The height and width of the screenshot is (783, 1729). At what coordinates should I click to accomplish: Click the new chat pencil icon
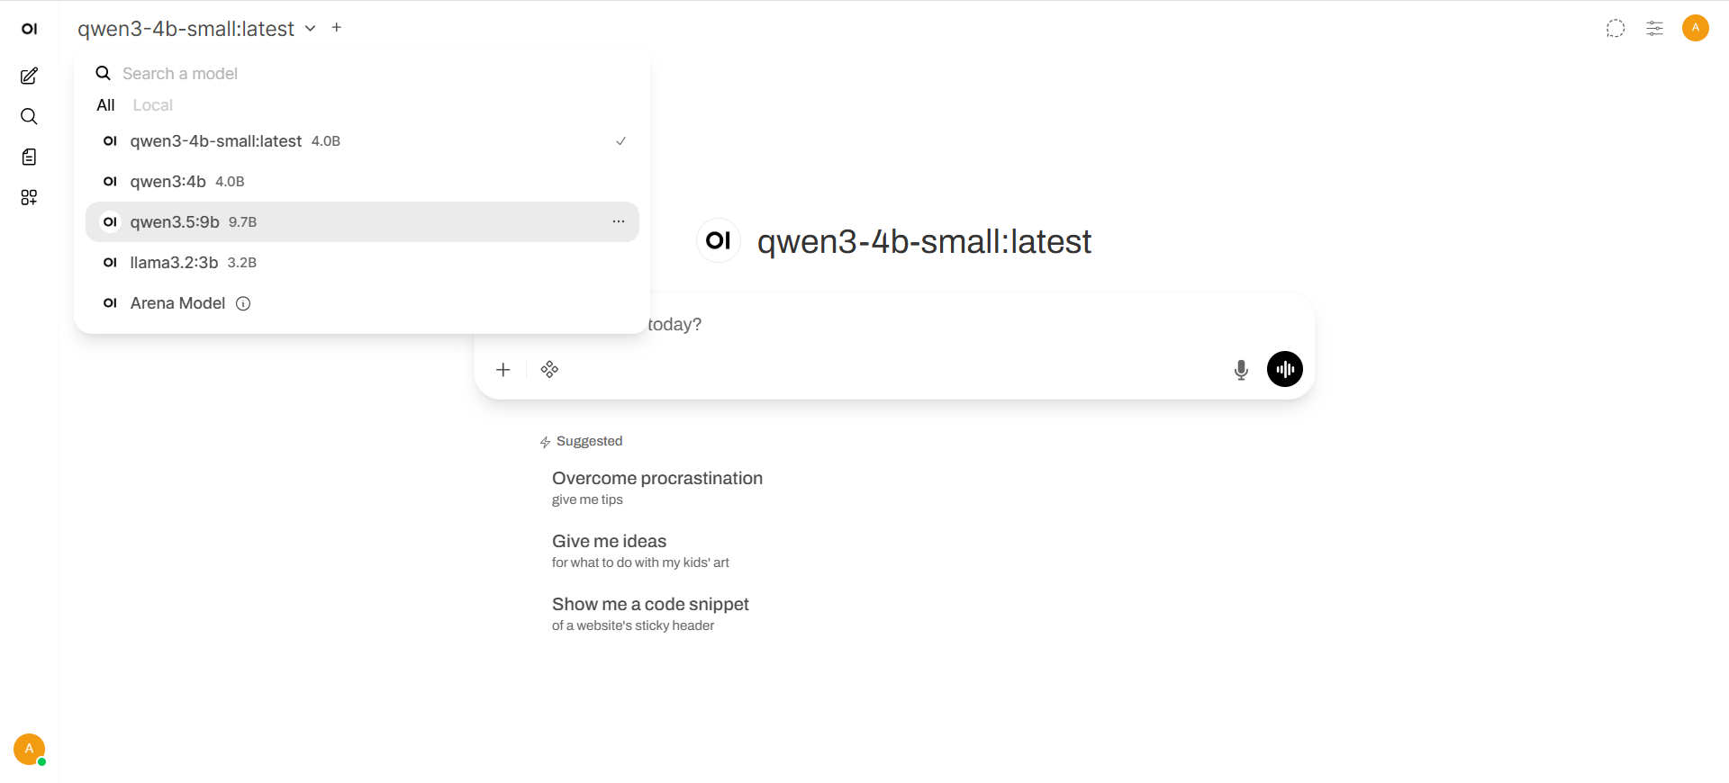[29, 76]
